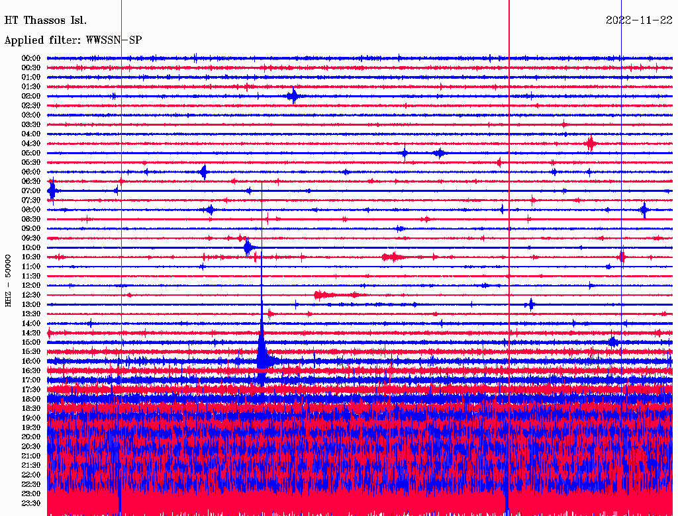Click the station title HT Thassos Isl.
Image resolution: width=678 pixels, height=516 pixels.
46,21
